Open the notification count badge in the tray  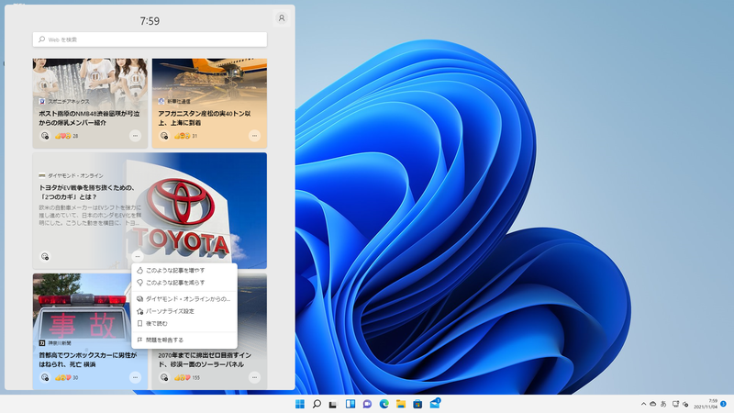click(723, 404)
